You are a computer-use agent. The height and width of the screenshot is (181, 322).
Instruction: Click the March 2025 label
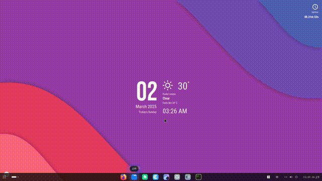pos(146,107)
